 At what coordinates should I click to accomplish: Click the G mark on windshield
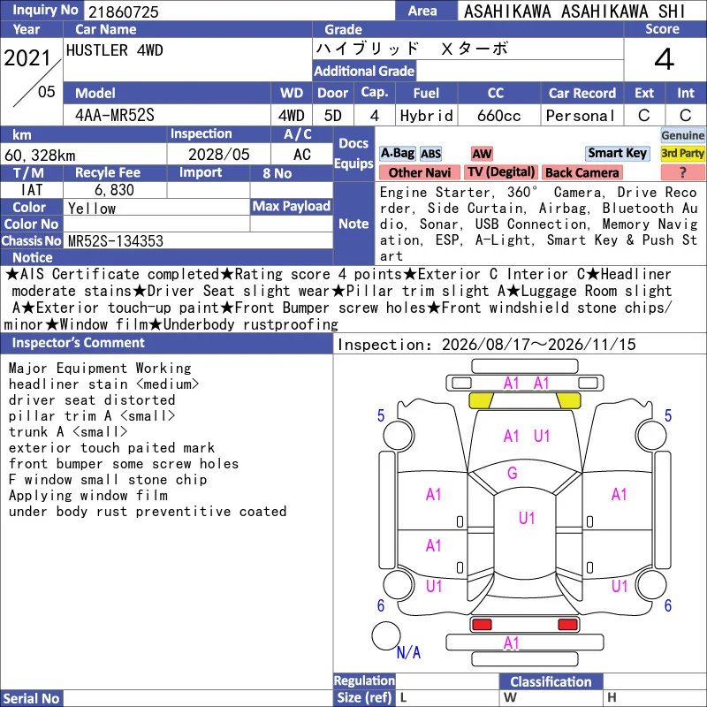tap(513, 473)
